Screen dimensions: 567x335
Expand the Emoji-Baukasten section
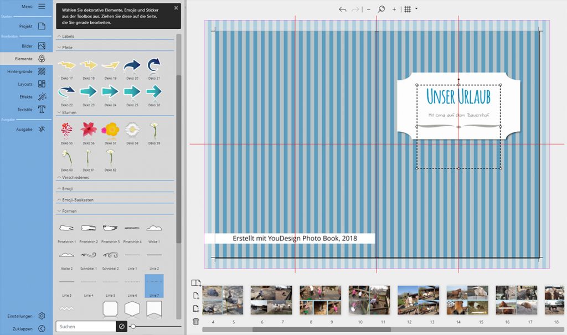point(78,200)
